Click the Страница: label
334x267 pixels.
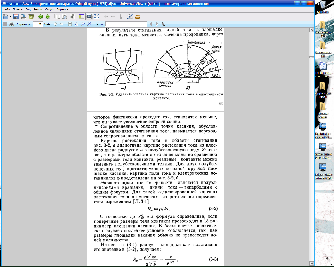point(24,24)
